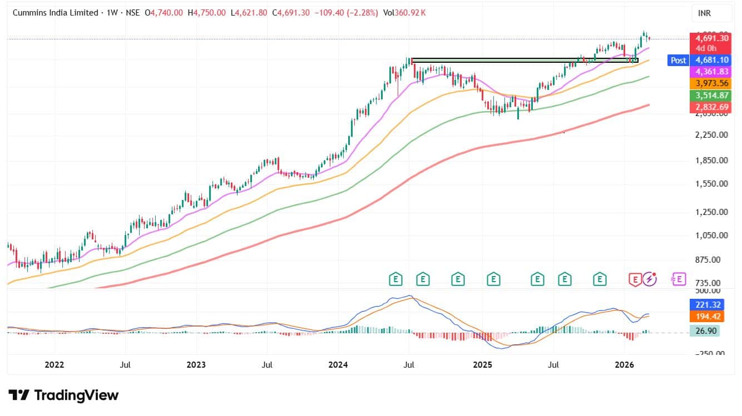742x416 pixels.
Task: Click the last green earnings marker before 2026
Action: click(600, 279)
